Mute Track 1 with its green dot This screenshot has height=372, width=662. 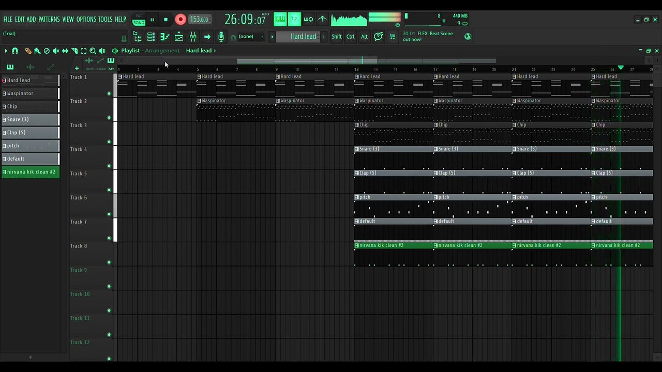(x=109, y=94)
